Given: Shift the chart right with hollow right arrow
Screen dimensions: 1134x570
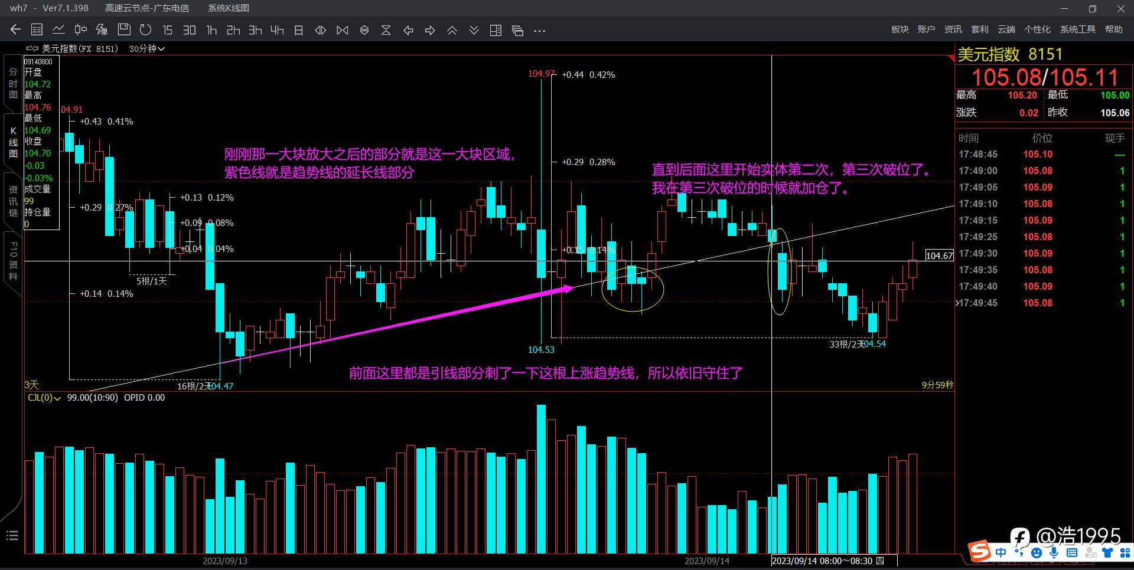Looking at the screenshot, I should coord(430,30).
